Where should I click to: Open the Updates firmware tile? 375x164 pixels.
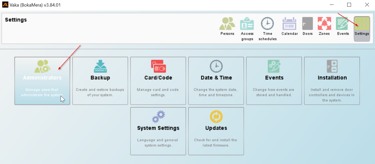[x=216, y=131]
